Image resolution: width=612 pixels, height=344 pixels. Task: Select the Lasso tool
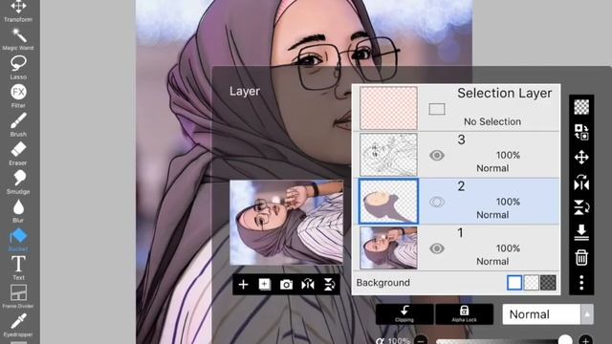point(18,68)
